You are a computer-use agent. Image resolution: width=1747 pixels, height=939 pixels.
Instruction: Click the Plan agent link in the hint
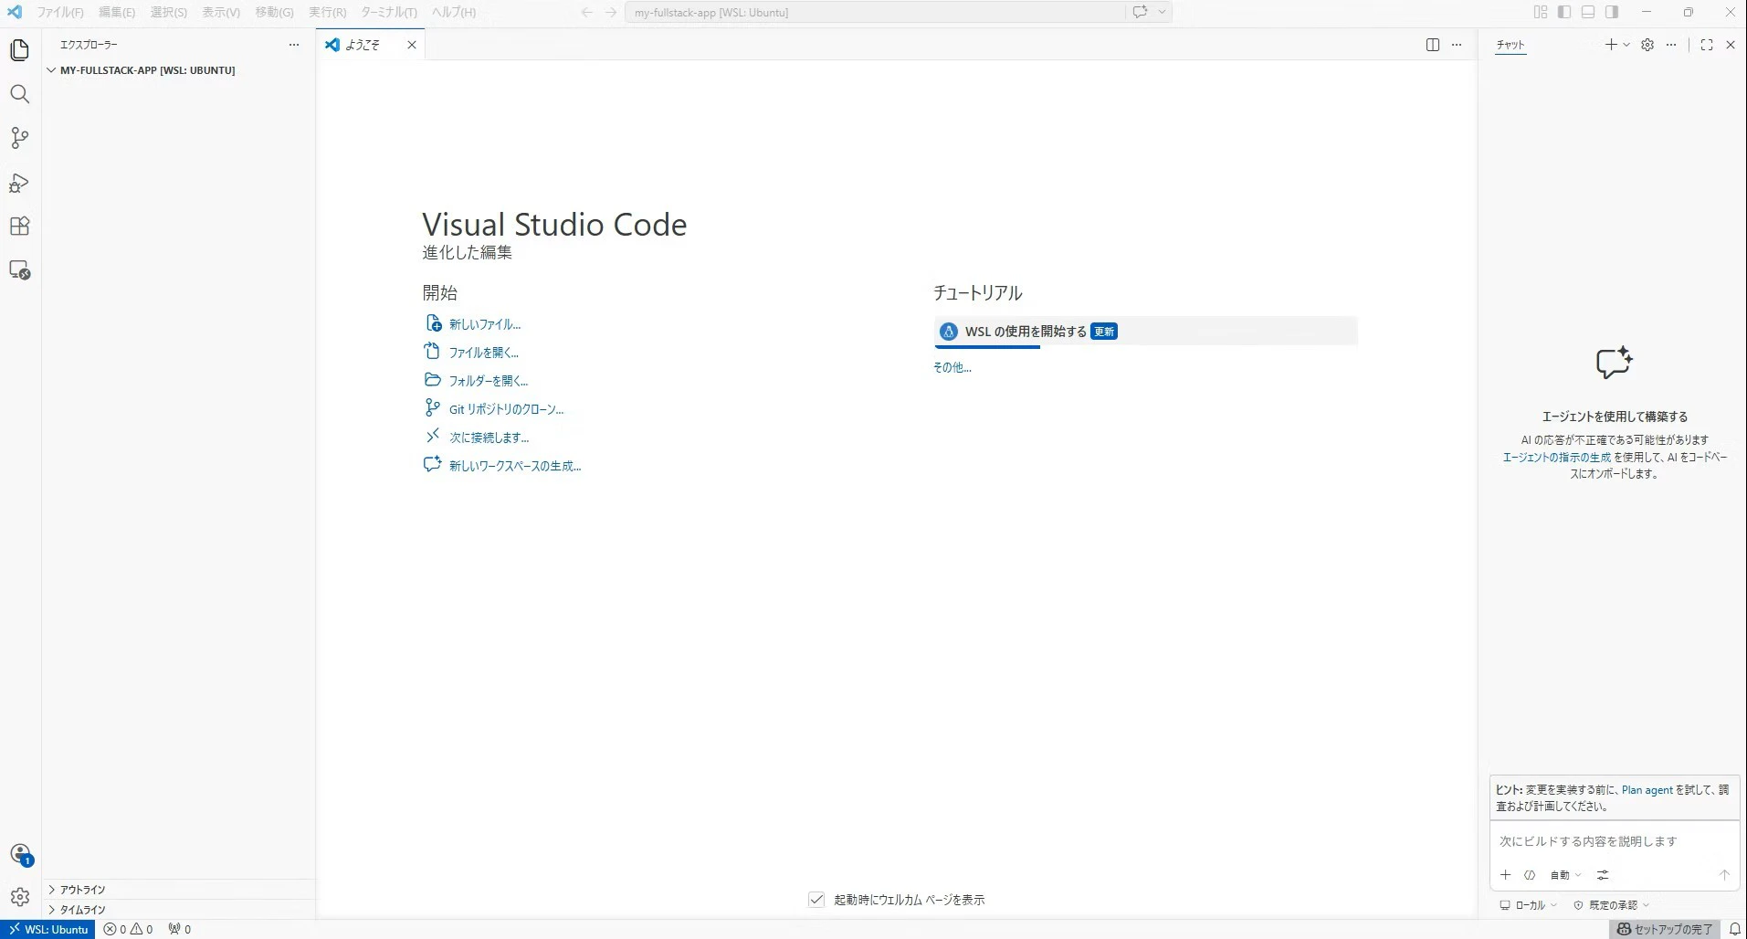[x=1647, y=790]
